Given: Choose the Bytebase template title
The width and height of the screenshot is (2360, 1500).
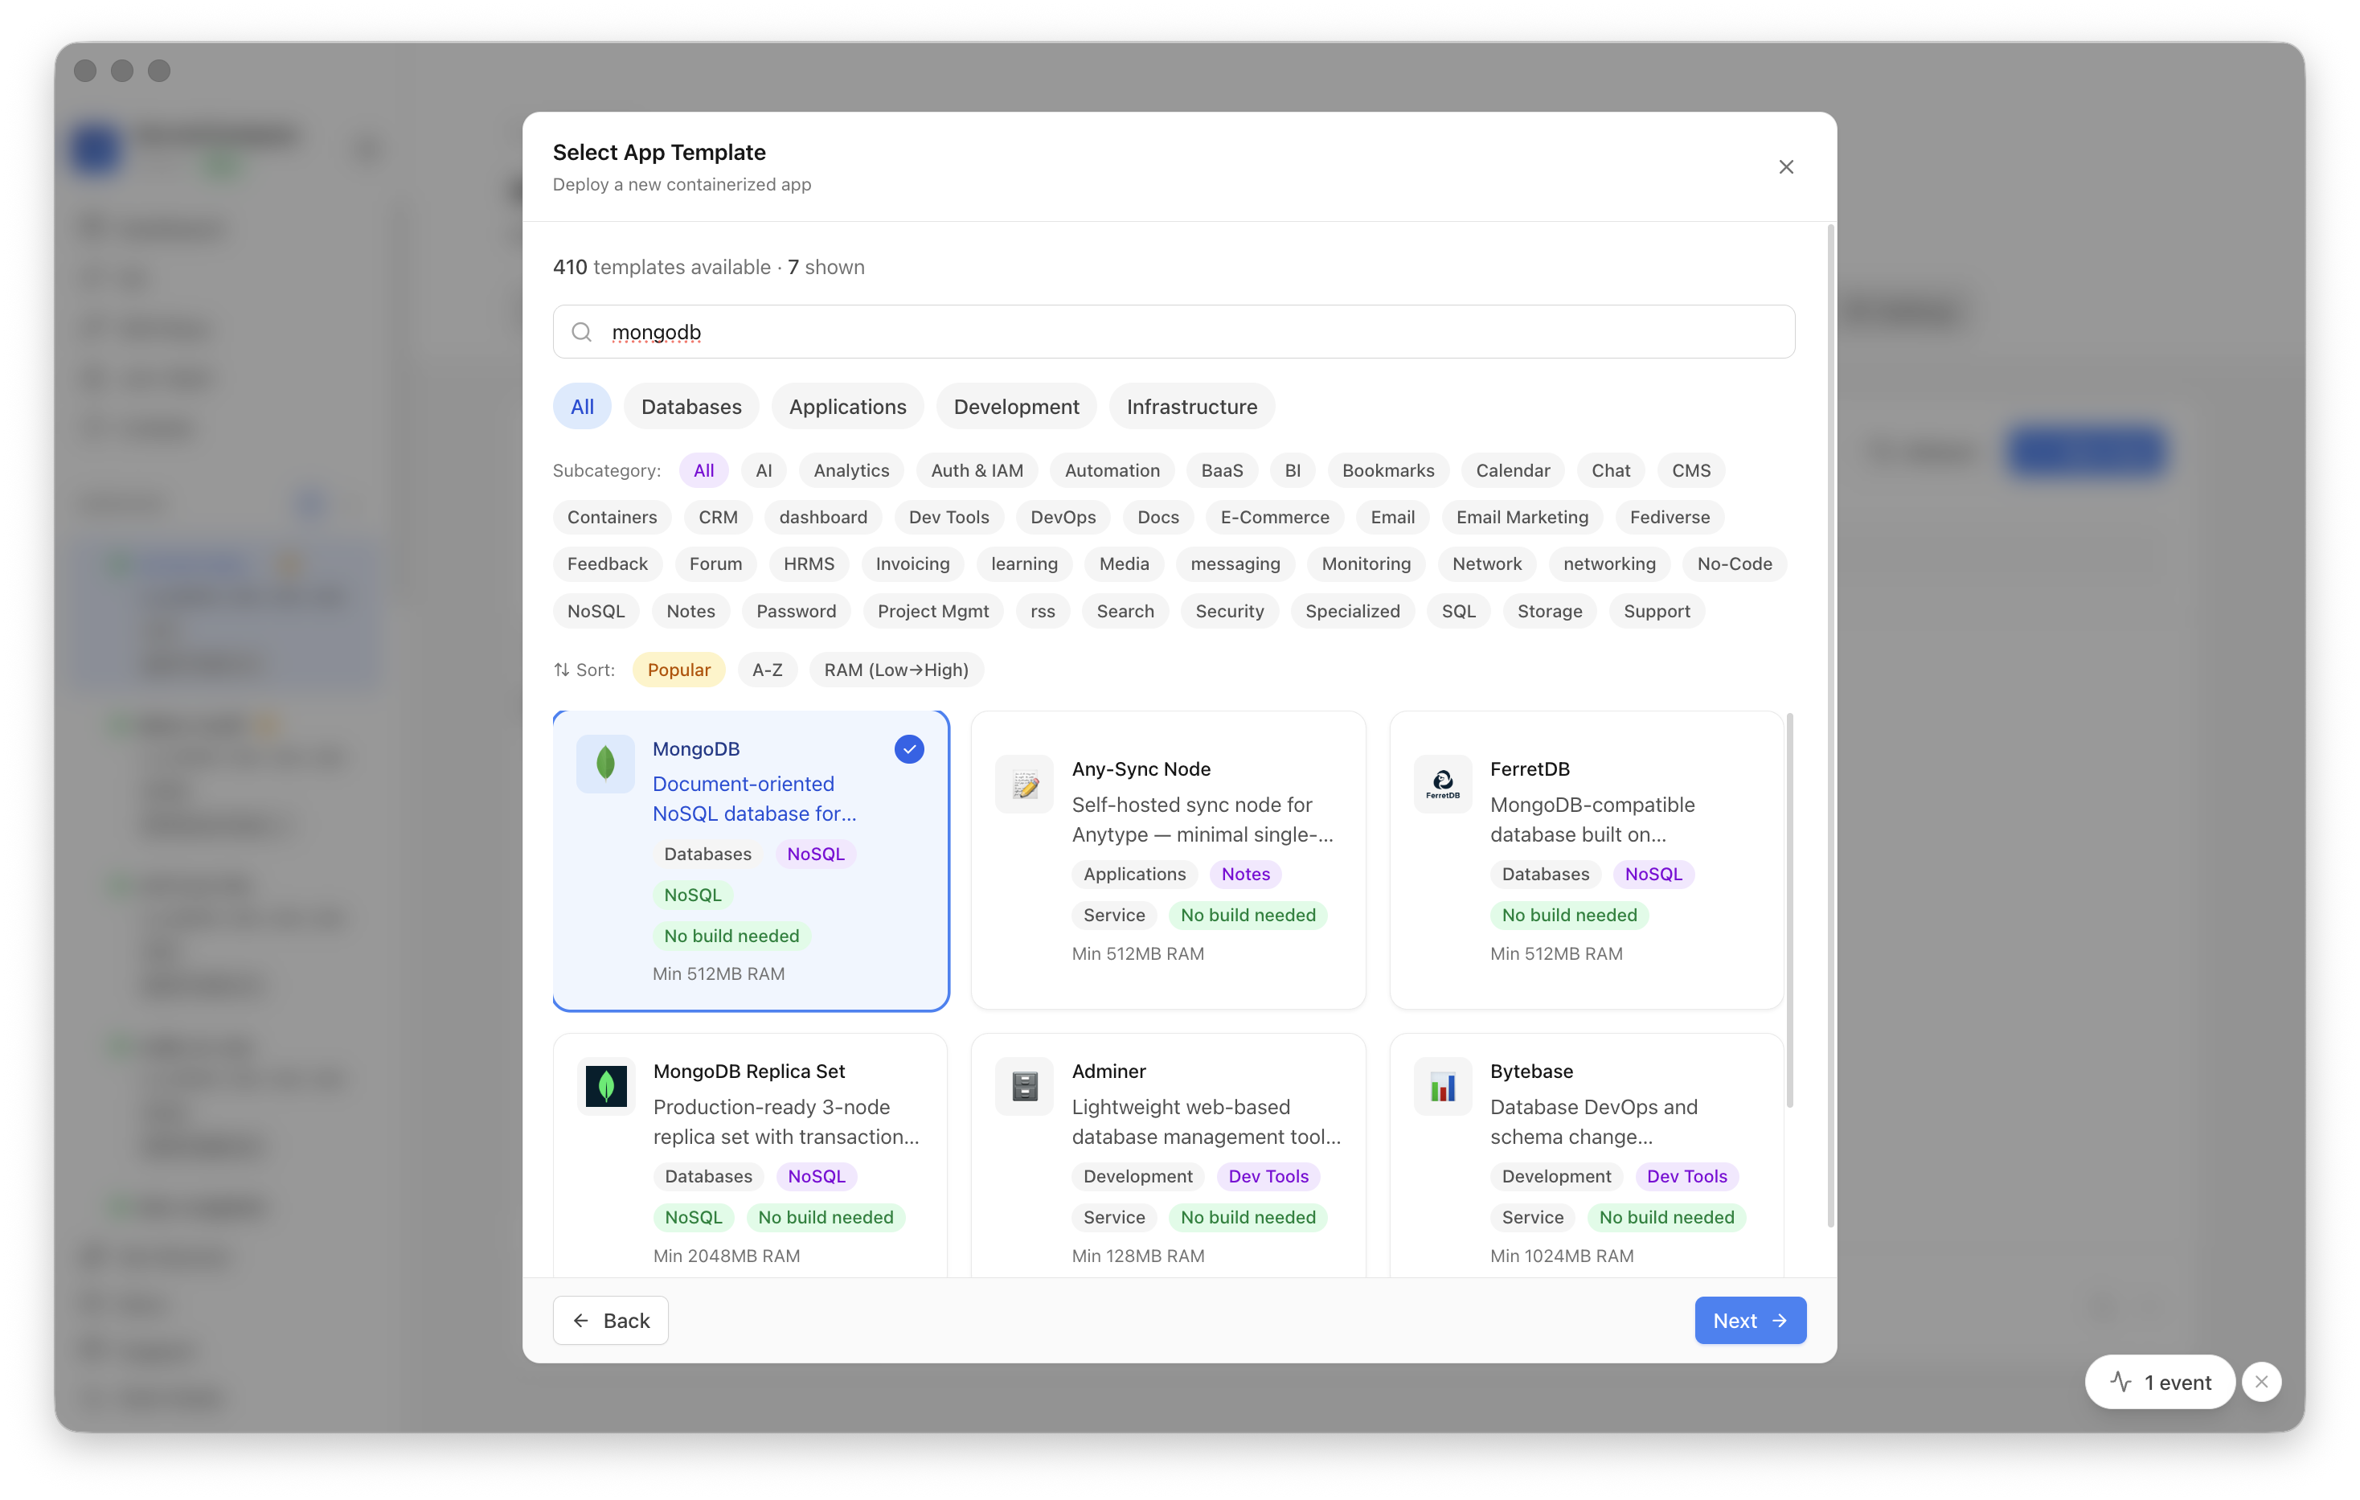Looking at the screenshot, I should (1530, 1071).
